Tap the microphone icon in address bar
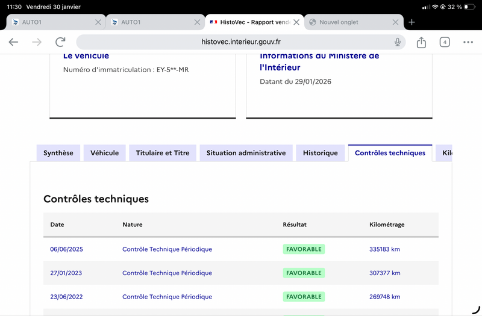 [398, 42]
